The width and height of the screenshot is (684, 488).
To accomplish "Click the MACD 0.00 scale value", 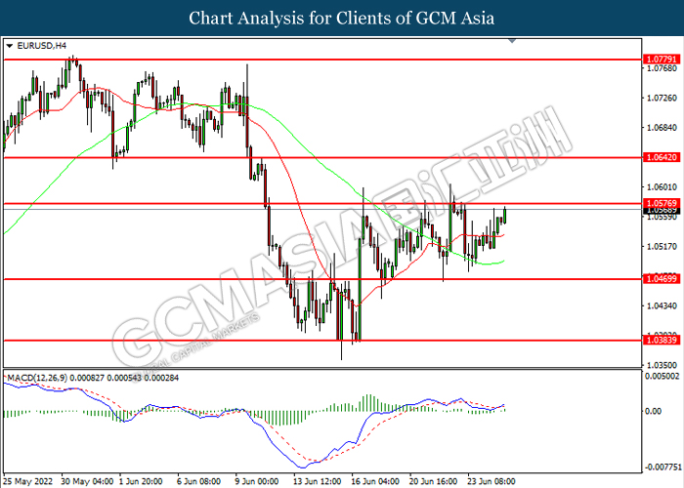I will (x=654, y=411).
